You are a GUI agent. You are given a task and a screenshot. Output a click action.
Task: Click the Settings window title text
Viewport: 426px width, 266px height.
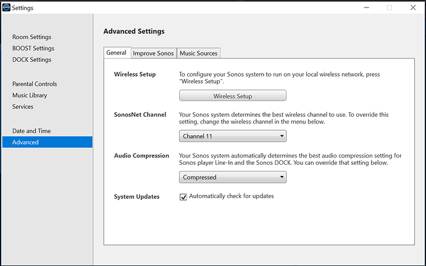tap(23, 8)
